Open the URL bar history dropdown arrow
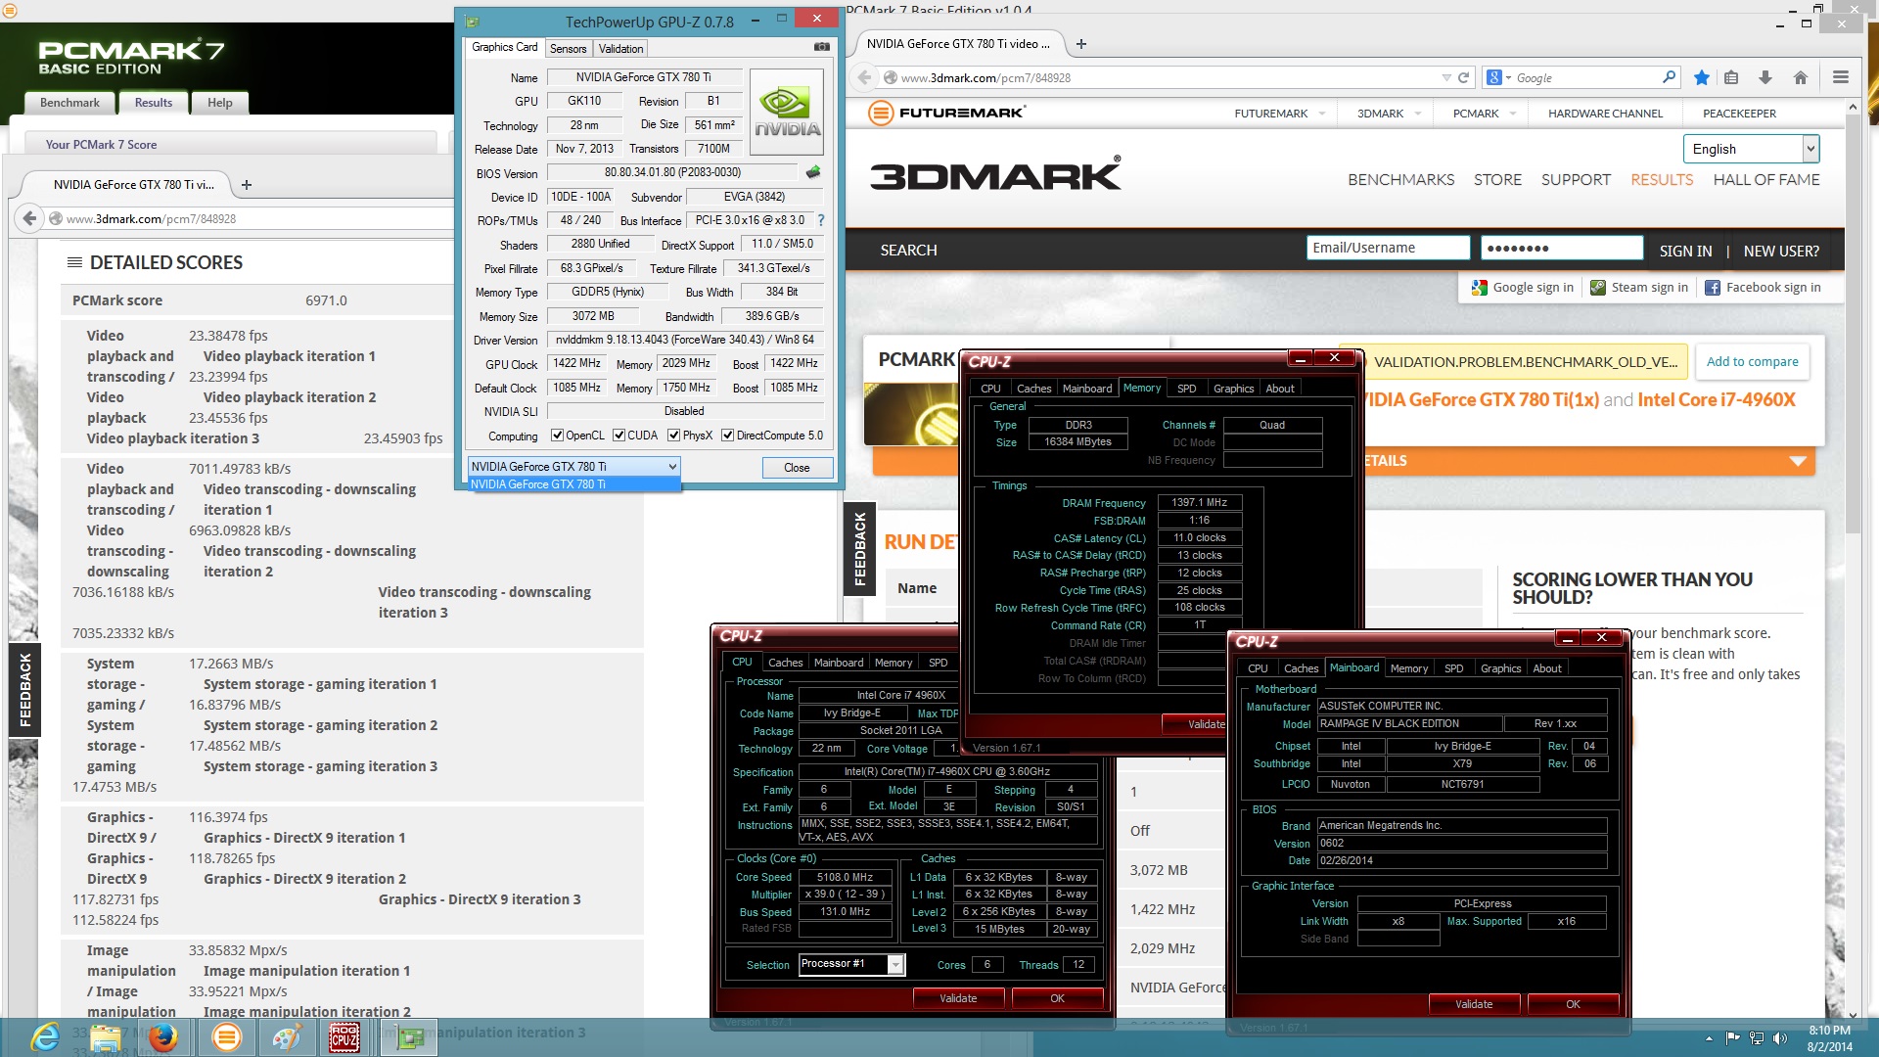 (x=1446, y=77)
